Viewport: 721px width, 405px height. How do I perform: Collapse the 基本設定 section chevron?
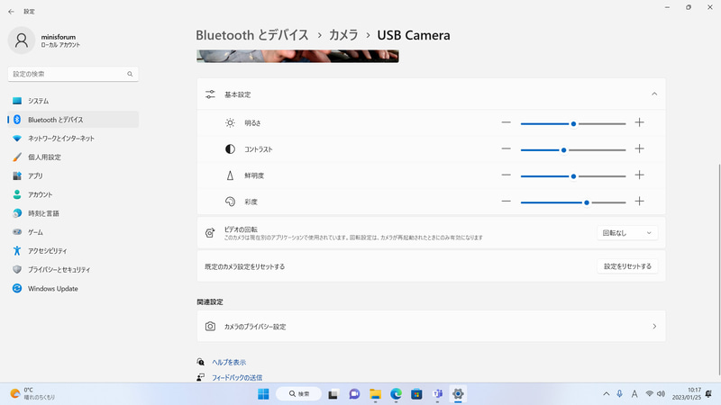point(654,94)
